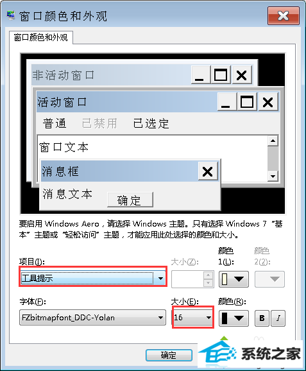This screenshot has height=371, width=306.
Task: Click the 非活动窗口 preview close icon
Action: [242, 75]
